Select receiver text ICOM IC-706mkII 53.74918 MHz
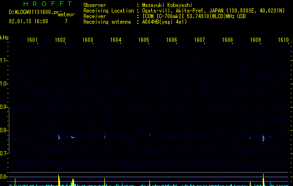Screen dimensions: 293x186 click(194, 16)
